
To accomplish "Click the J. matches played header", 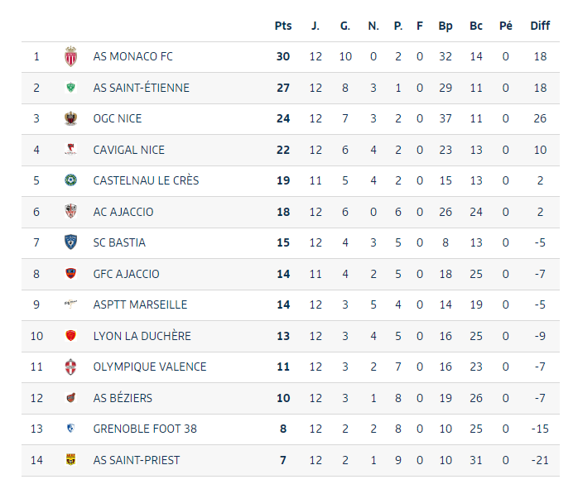I will tap(315, 26).
